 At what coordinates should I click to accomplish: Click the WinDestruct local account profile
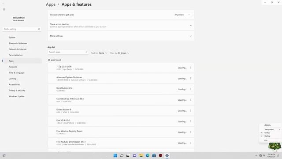click(19, 19)
